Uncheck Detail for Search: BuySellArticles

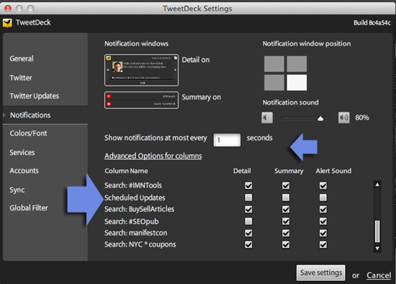pos(248,209)
